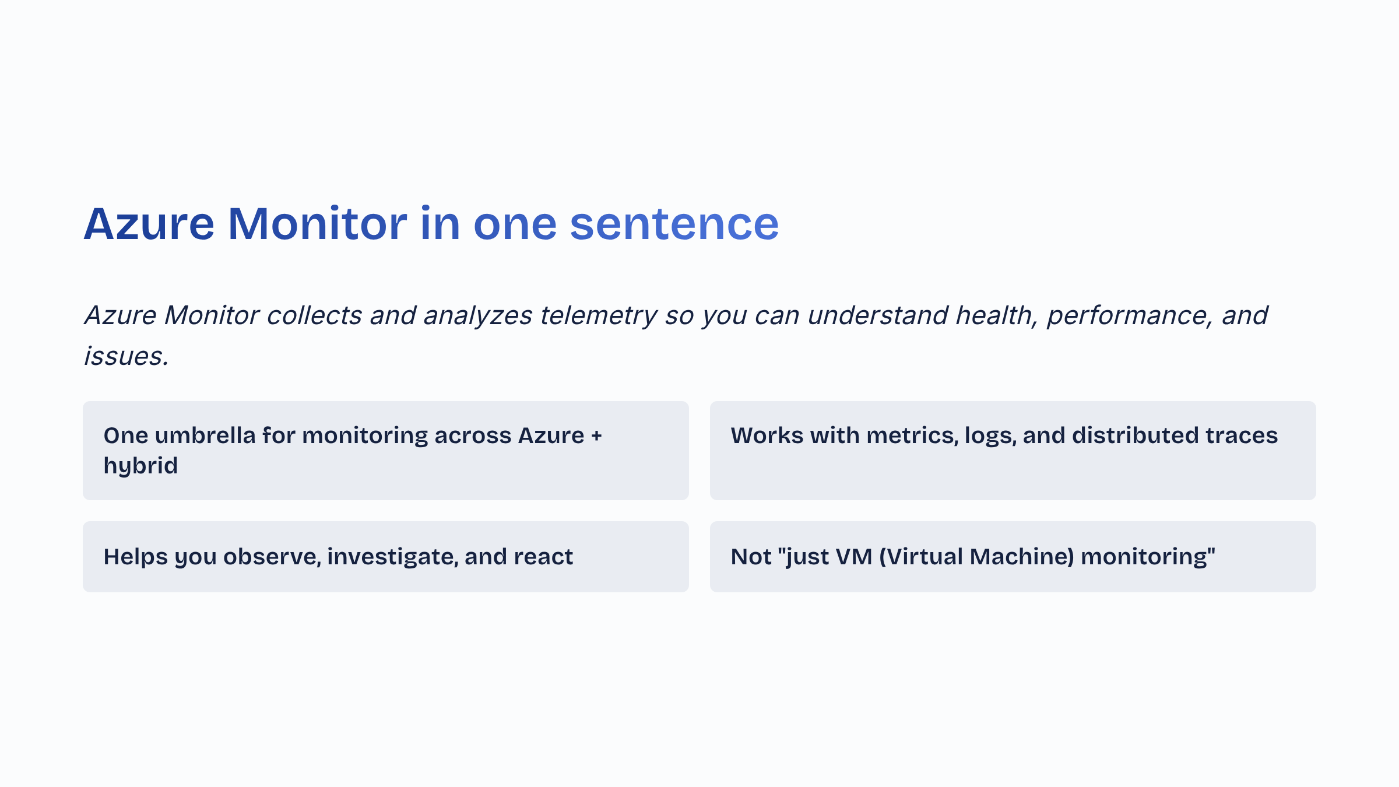Image resolution: width=1399 pixels, height=787 pixels.
Task: Click the word "sentence" in the title
Action: point(674,224)
